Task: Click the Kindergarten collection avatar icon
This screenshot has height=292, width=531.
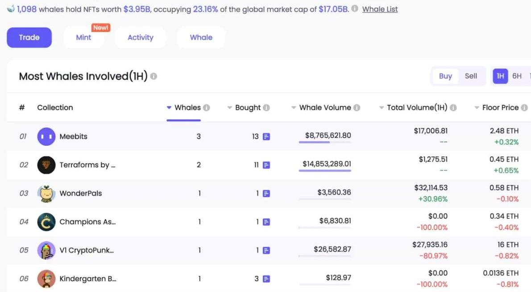Action: pyautogui.click(x=46, y=279)
